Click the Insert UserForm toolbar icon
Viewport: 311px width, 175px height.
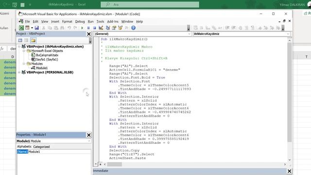(27, 28)
